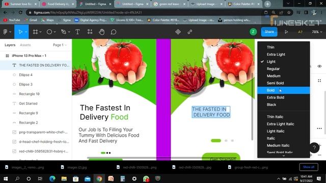Open the 78% zoom dropdown

[x=317, y=32]
